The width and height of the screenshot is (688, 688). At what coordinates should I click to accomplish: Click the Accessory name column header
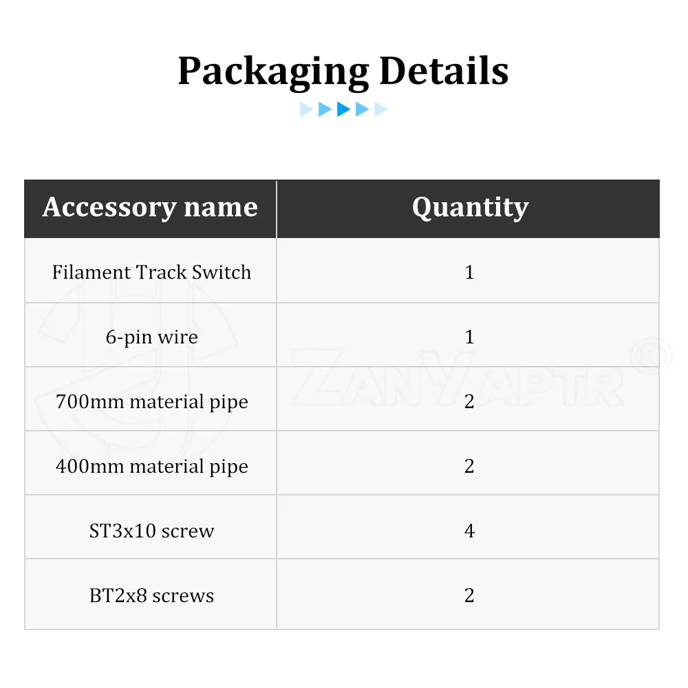pos(151,208)
